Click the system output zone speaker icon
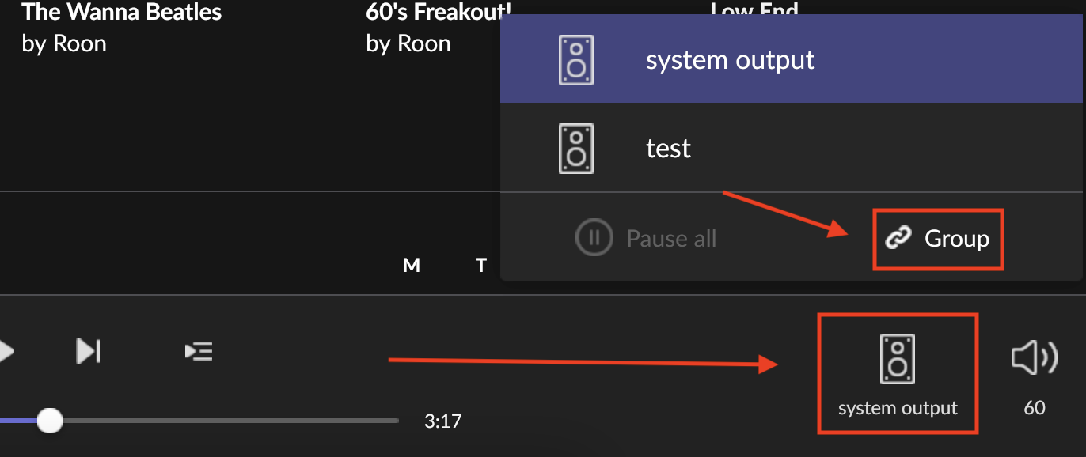The image size is (1086, 457). pos(898,359)
